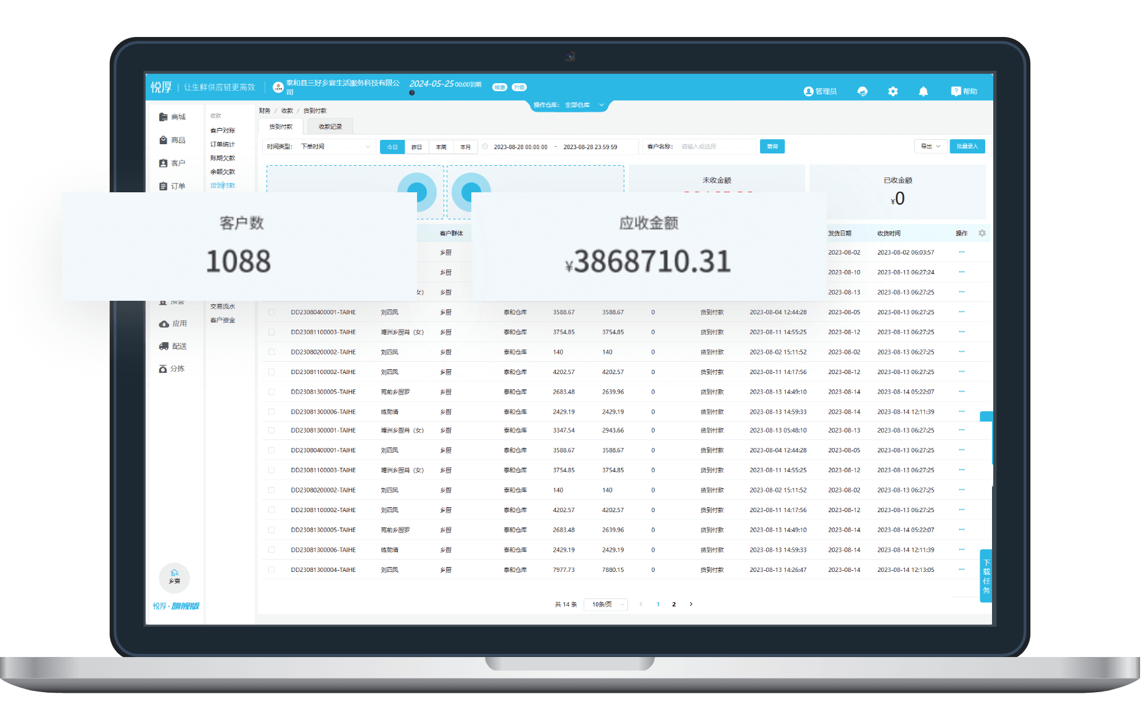The height and width of the screenshot is (710, 1145).
Task: Open the 商城 section in the sidebar
Action: (x=172, y=117)
